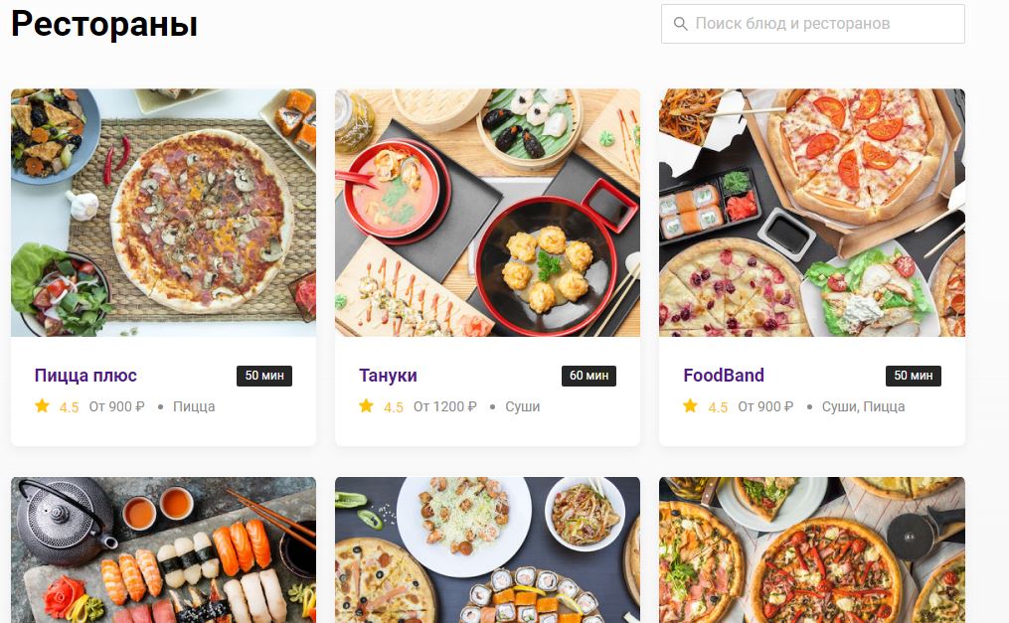Image resolution: width=1009 pixels, height=623 pixels.
Task: Click the star rating icon for Тануки
Action: coord(366,406)
